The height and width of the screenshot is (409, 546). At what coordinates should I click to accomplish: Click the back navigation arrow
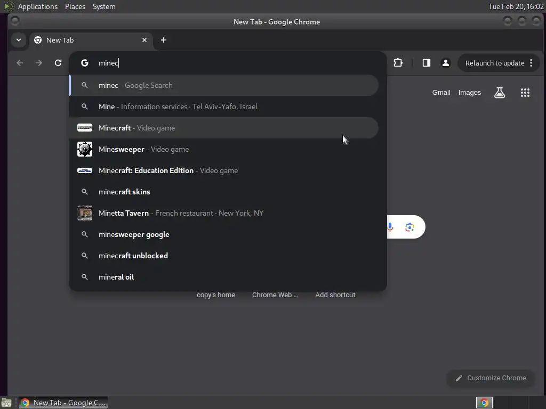click(20, 63)
